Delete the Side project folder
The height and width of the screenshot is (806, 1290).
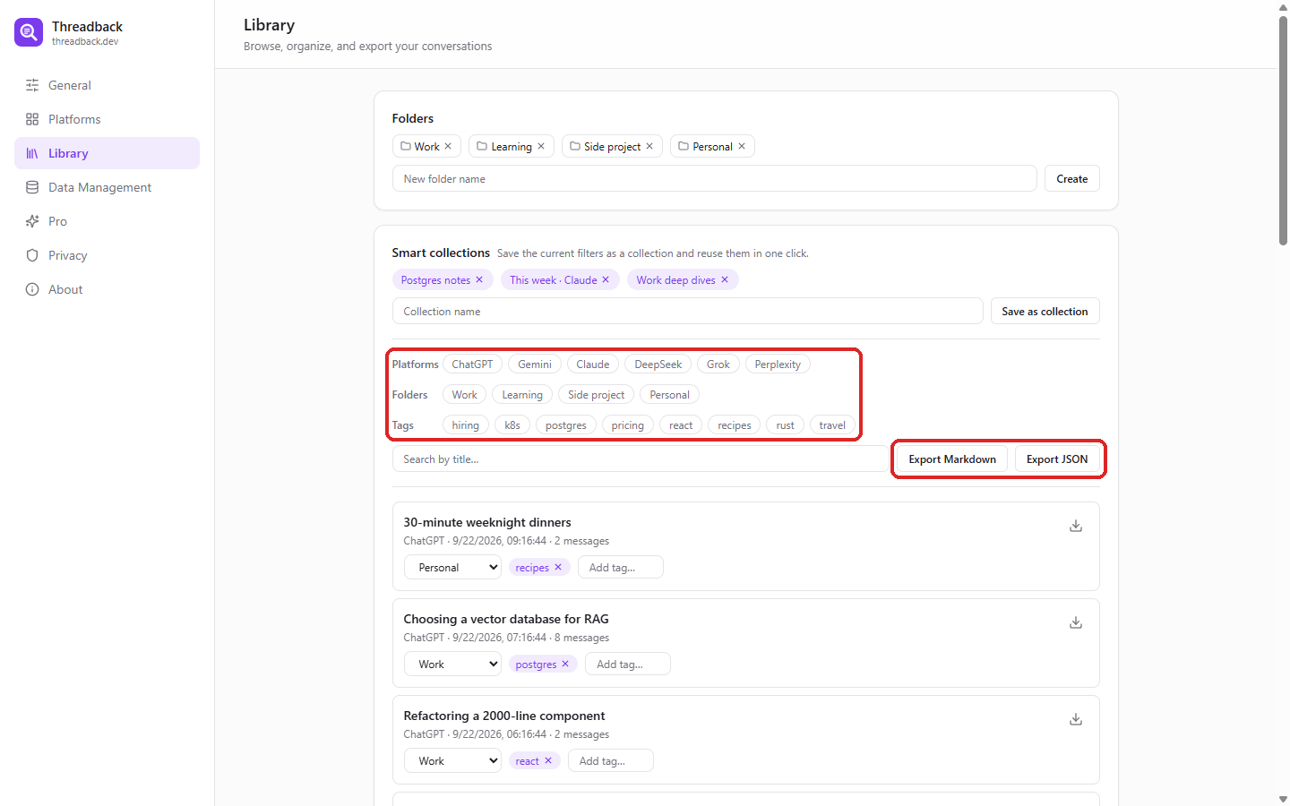(x=649, y=146)
